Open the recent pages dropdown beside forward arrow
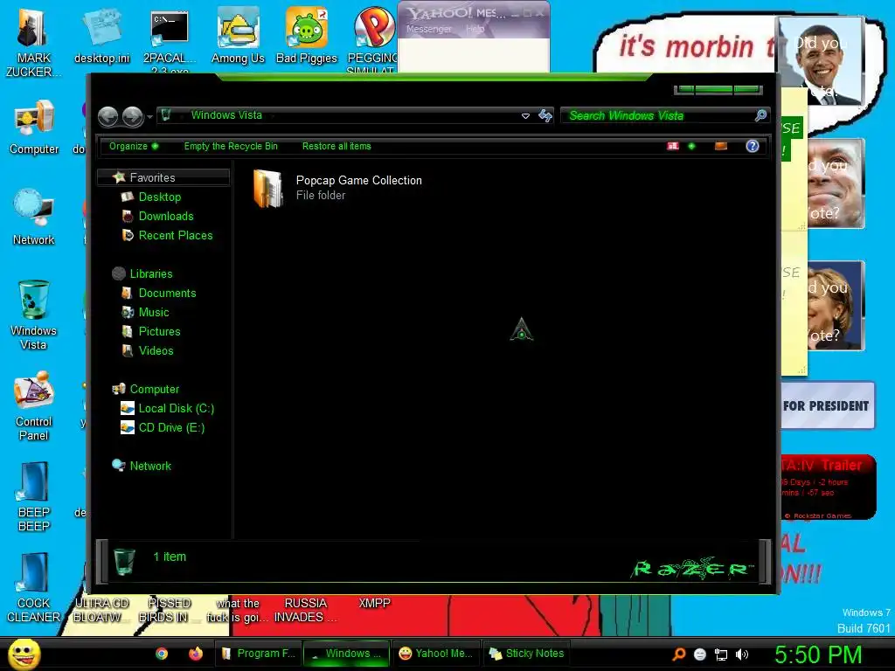This screenshot has width=895, height=671. 149,117
